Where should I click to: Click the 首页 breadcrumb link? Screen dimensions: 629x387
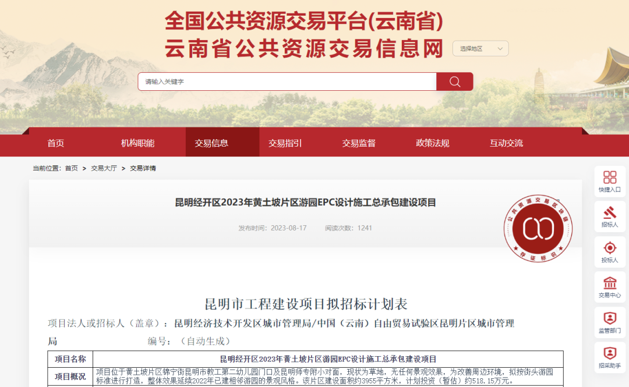[x=71, y=168]
